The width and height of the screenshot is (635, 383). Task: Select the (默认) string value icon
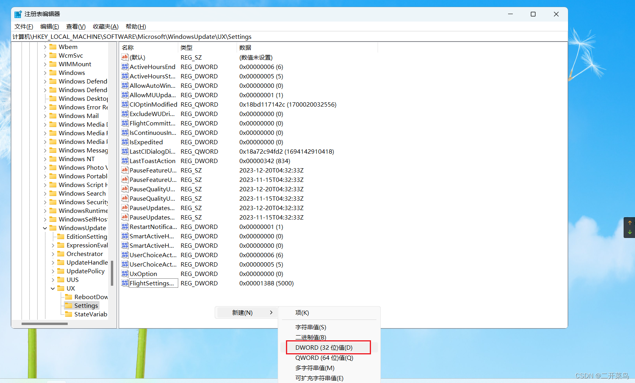[x=125, y=57]
